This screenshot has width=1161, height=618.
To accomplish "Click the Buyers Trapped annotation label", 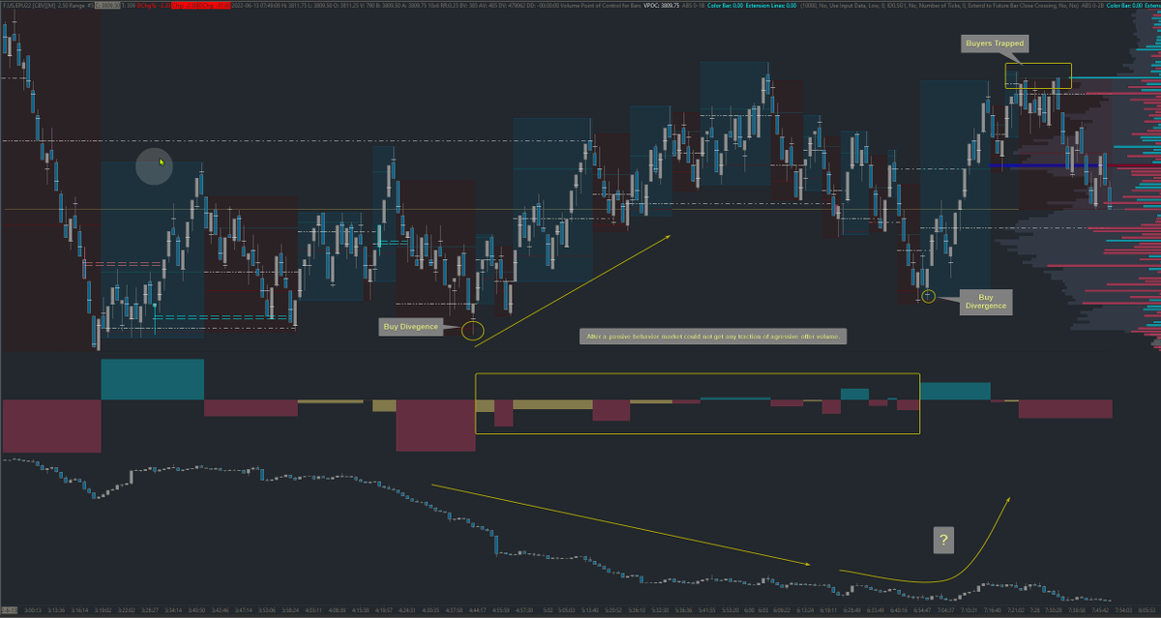I will [x=994, y=44].
